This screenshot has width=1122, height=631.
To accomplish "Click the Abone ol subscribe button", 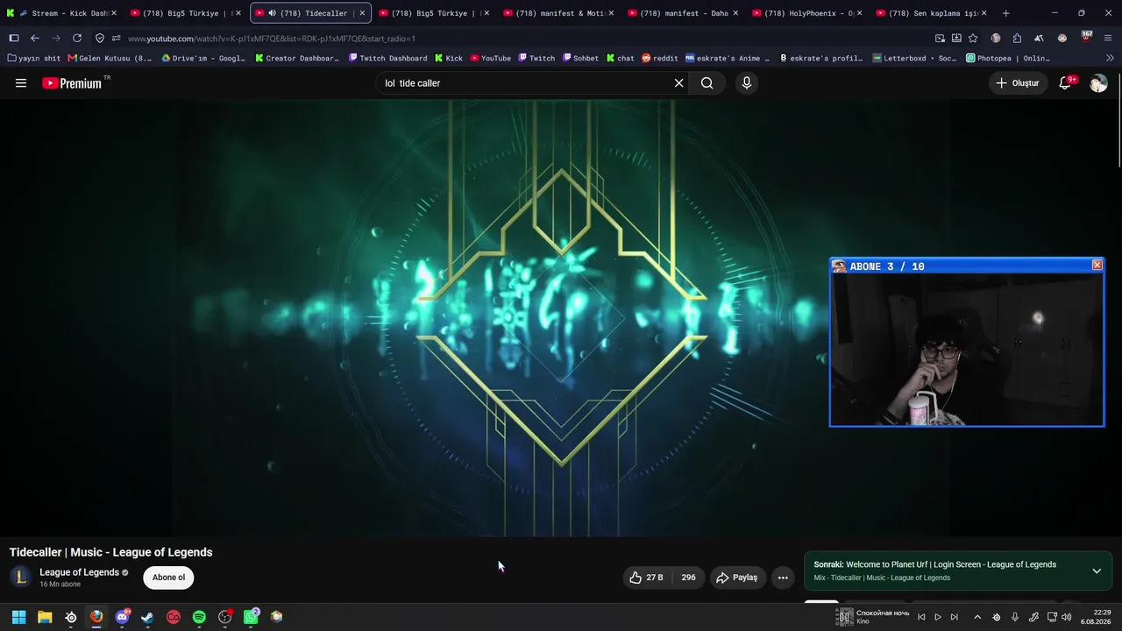I will [168, 578].
